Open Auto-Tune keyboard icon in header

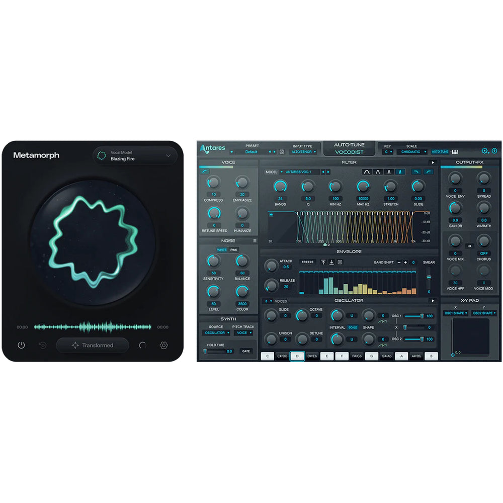pos(454,151)
